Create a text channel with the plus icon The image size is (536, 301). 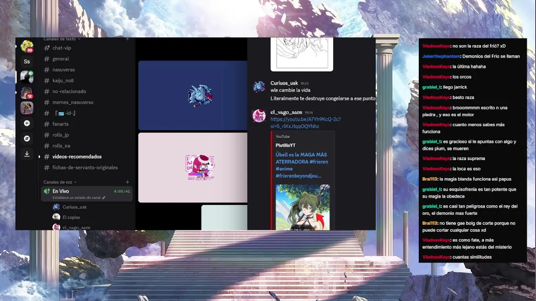[127, 39]
